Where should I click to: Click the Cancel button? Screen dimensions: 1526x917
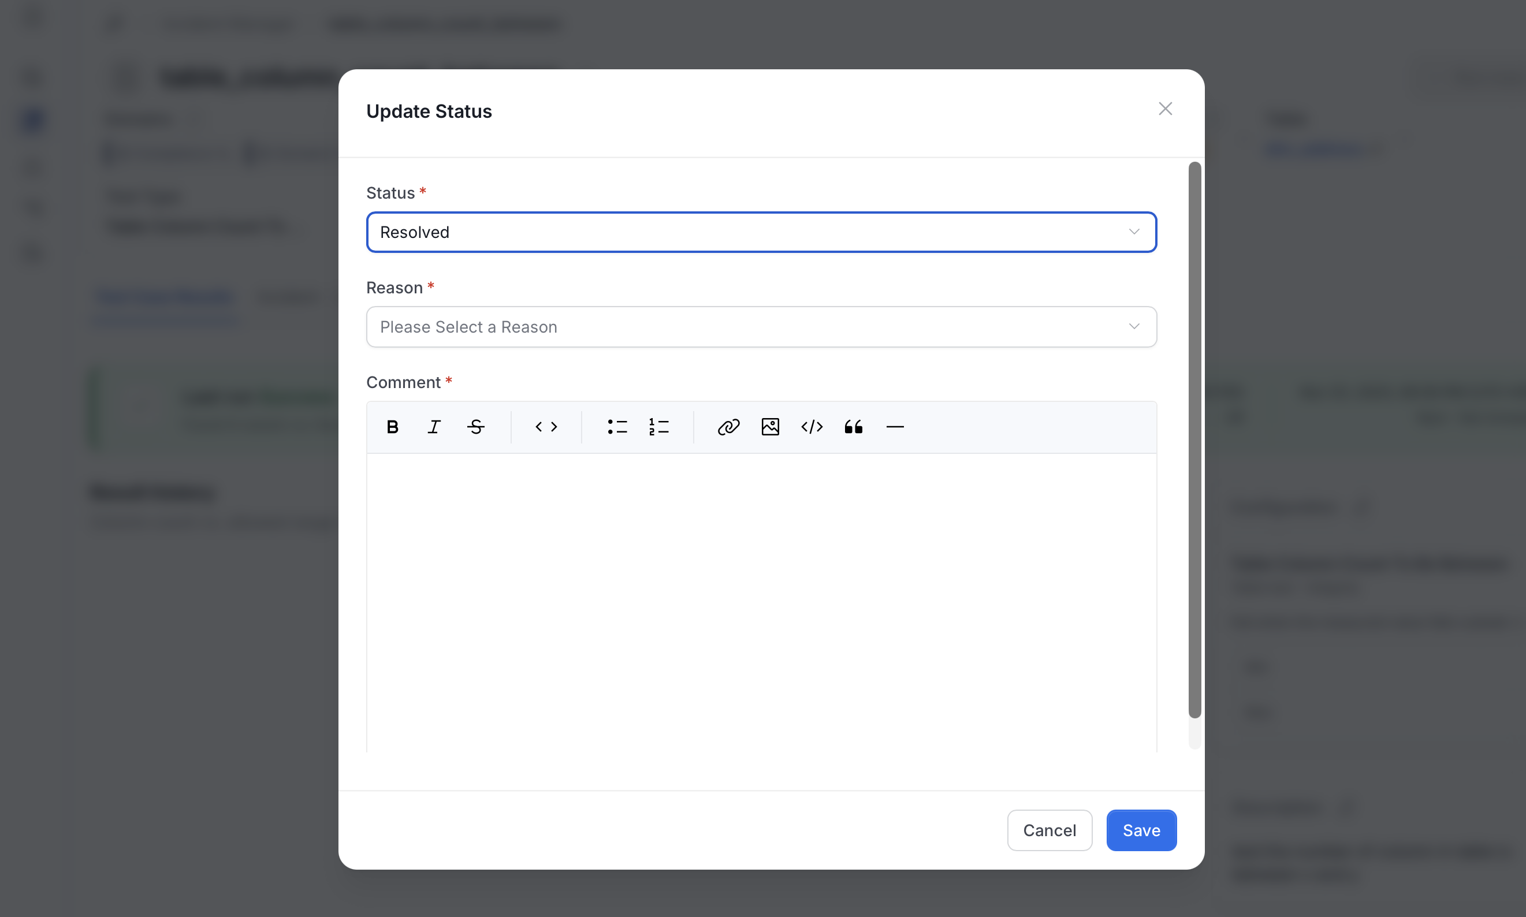pyautogui.click(x=1049, y=830)
